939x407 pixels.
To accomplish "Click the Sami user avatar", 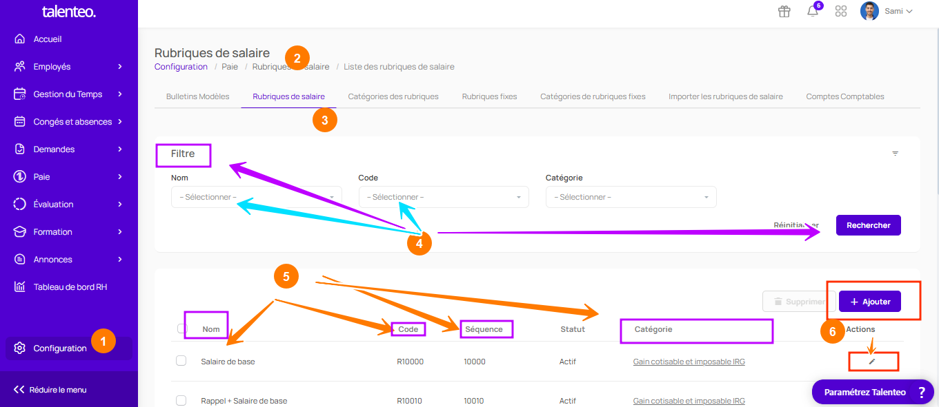I will click(869, 11).
